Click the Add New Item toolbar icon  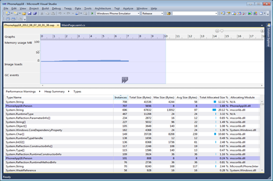coord(16,13)
